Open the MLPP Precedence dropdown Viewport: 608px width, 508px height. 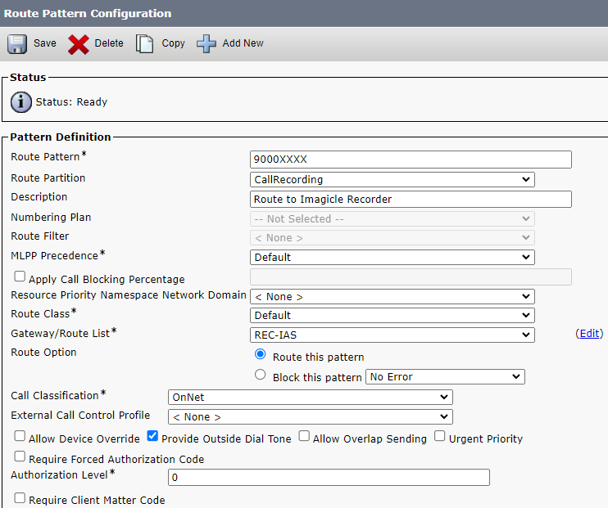(392, 257)
